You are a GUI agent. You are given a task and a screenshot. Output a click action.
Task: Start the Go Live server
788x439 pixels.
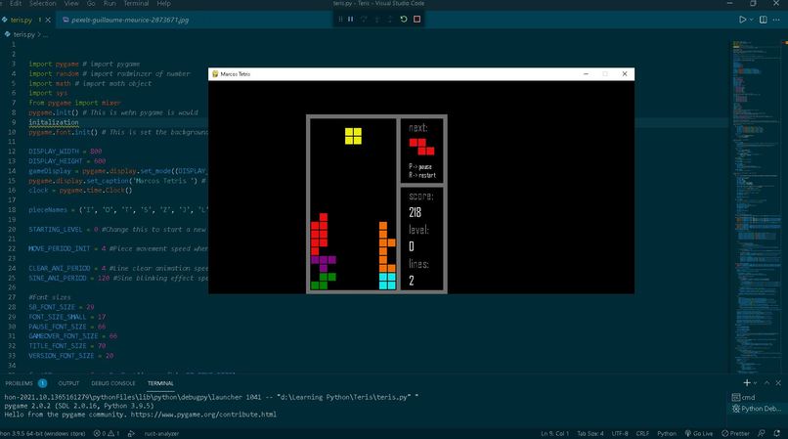699,433
